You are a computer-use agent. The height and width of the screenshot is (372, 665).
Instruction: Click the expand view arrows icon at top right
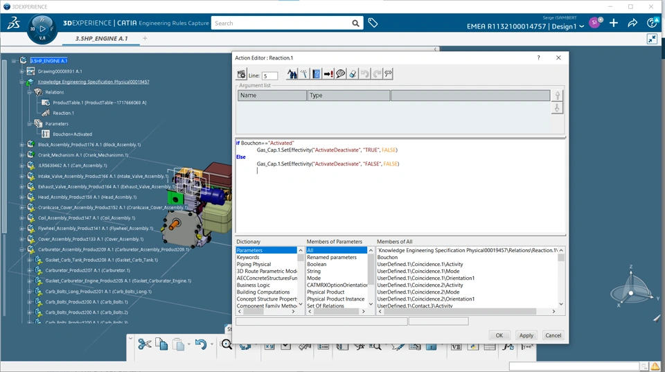(652, 39)
